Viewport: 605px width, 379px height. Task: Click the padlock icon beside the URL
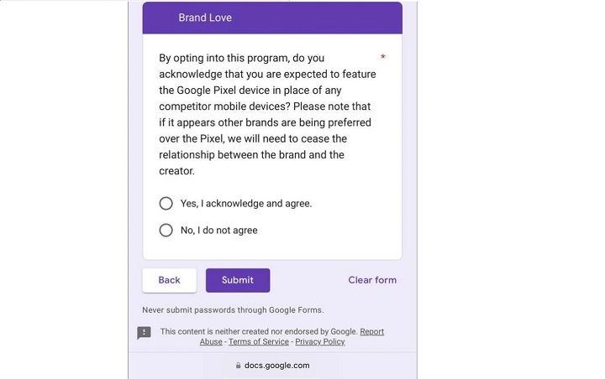(x=239, y=366)
